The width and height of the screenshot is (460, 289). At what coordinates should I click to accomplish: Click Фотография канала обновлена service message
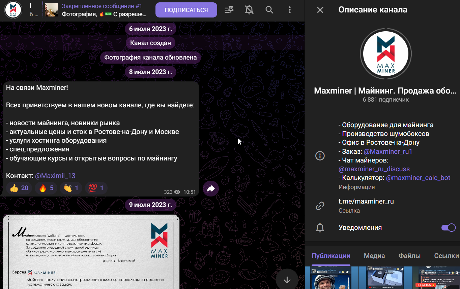[x=150, y=58]
